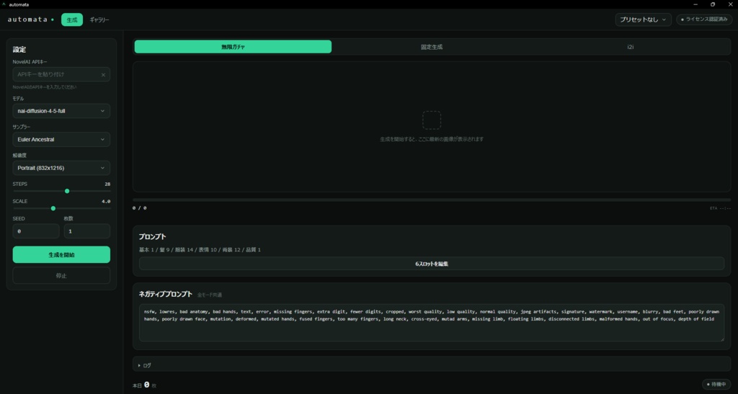This screenshot has width=738, height=394.
Task: Click the プロンプト heading
Action: pos(153,236)
